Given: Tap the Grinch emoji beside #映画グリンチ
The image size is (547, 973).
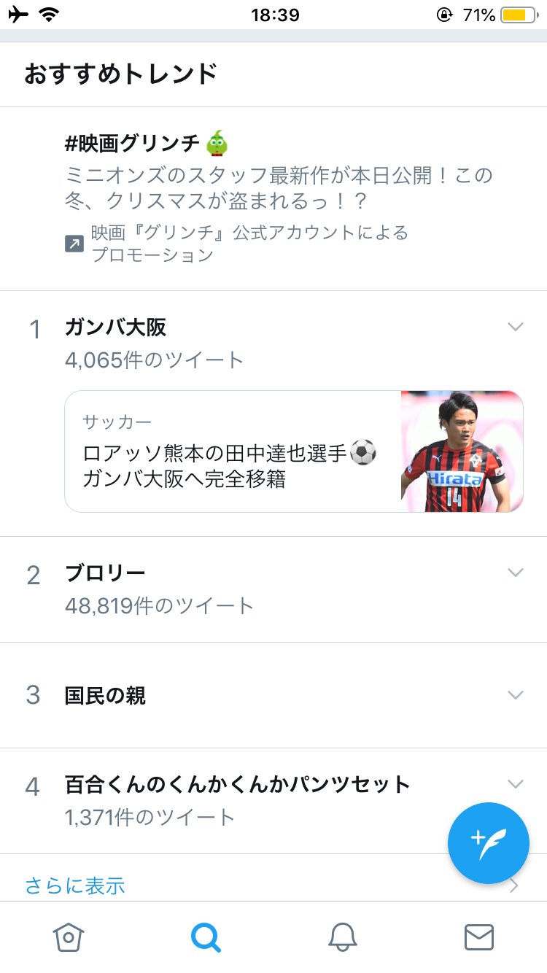Looking at the screenshot, I should pyautogui.click(x=217, y=144).
